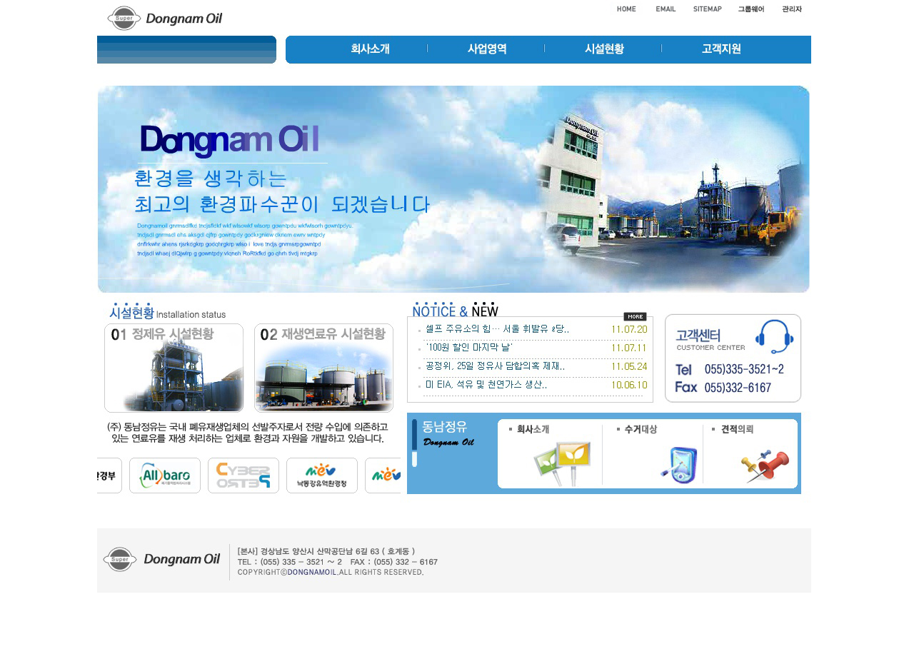Image resolution: width=914 pixels, height=664 pixels.
Task: Go to HOME link at top
Action: point(626,9)
